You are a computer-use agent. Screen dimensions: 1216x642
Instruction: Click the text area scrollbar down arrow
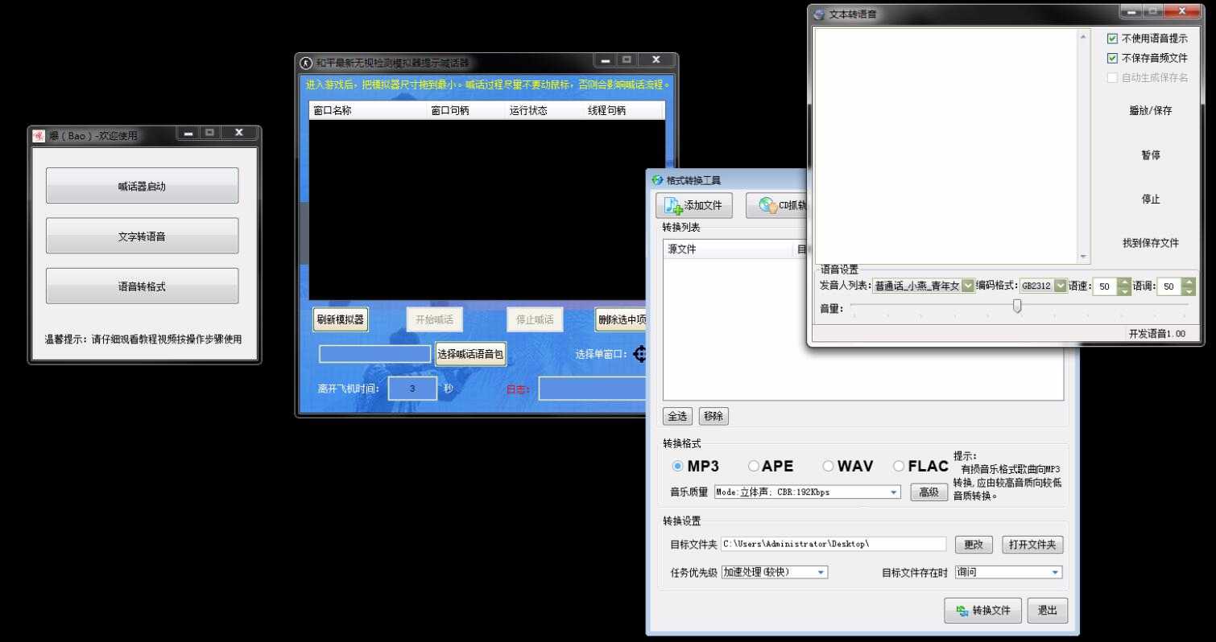point(1083,257)
